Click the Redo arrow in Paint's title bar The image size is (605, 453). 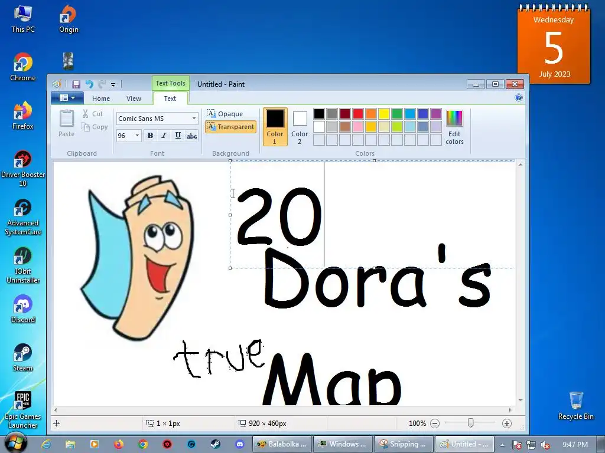click(x=102, y=84)
